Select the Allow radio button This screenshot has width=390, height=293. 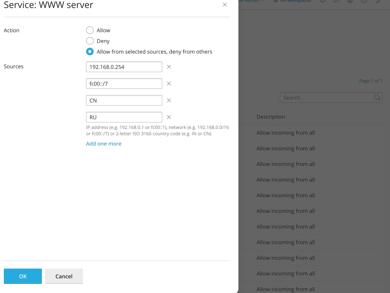click(90, 30)
